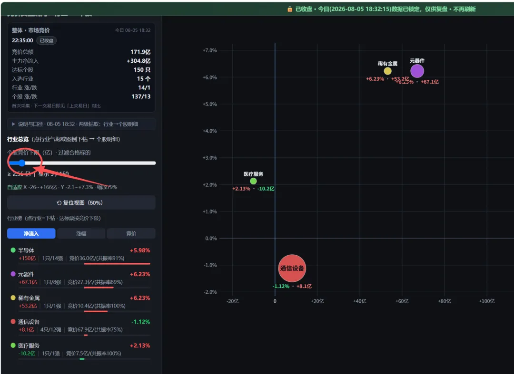This screenshot has width=514, height=374.
Task: Click the 达标个股 150 只 value
Action: 142,70
